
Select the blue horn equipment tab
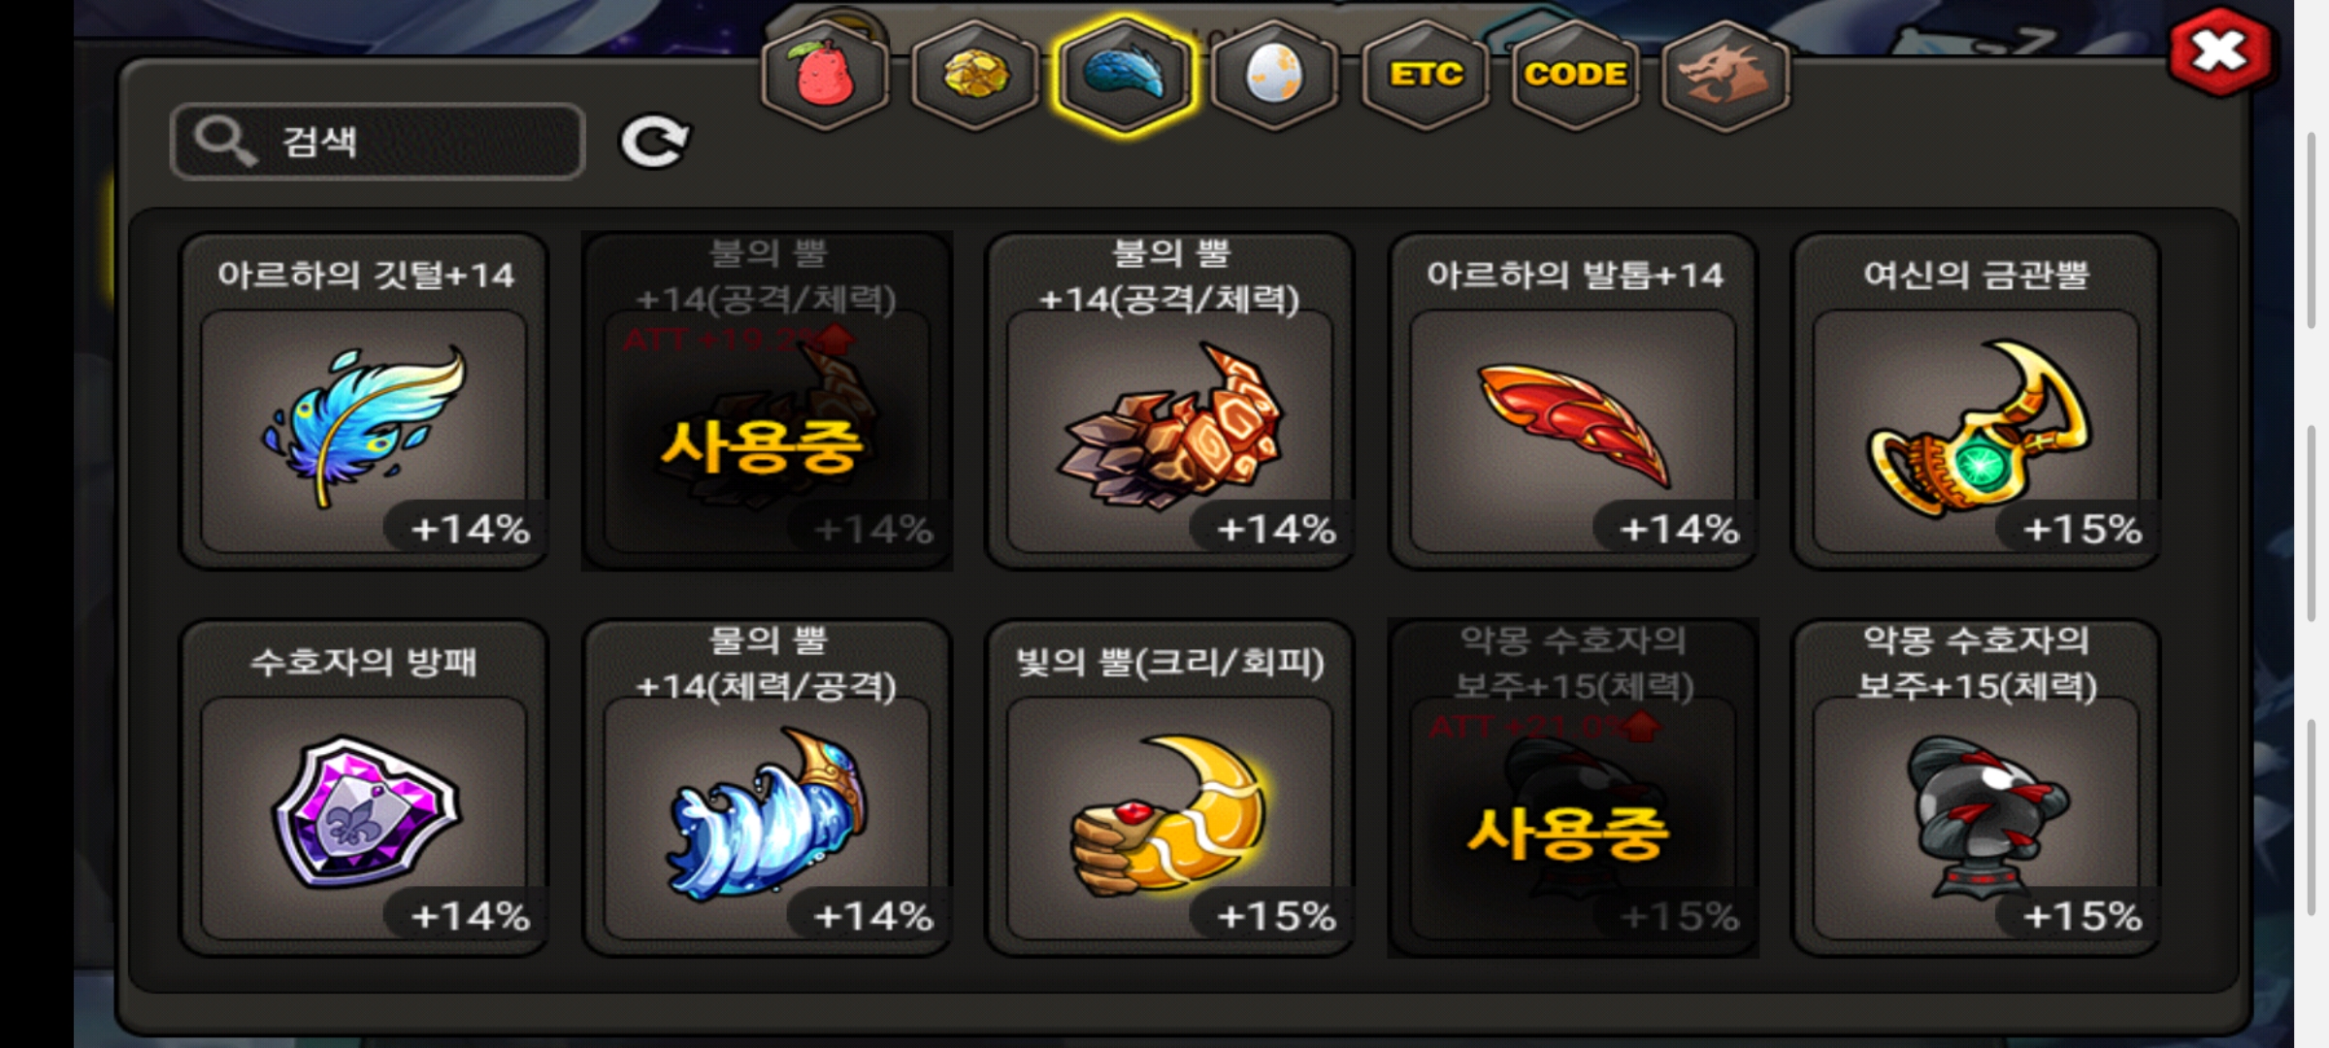[x=1126, y=76]
